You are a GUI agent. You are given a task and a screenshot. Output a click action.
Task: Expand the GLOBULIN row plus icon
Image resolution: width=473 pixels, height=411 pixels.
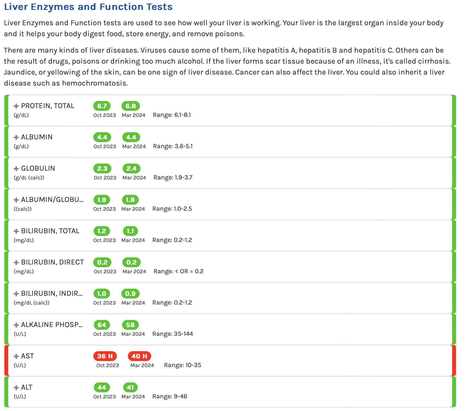(16, 169)
